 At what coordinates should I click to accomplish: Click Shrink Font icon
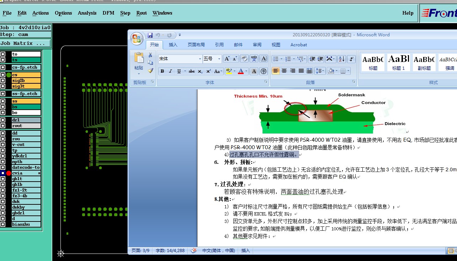(235, 59)
